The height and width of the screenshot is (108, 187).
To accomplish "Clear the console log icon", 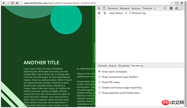I will point(99,13).
